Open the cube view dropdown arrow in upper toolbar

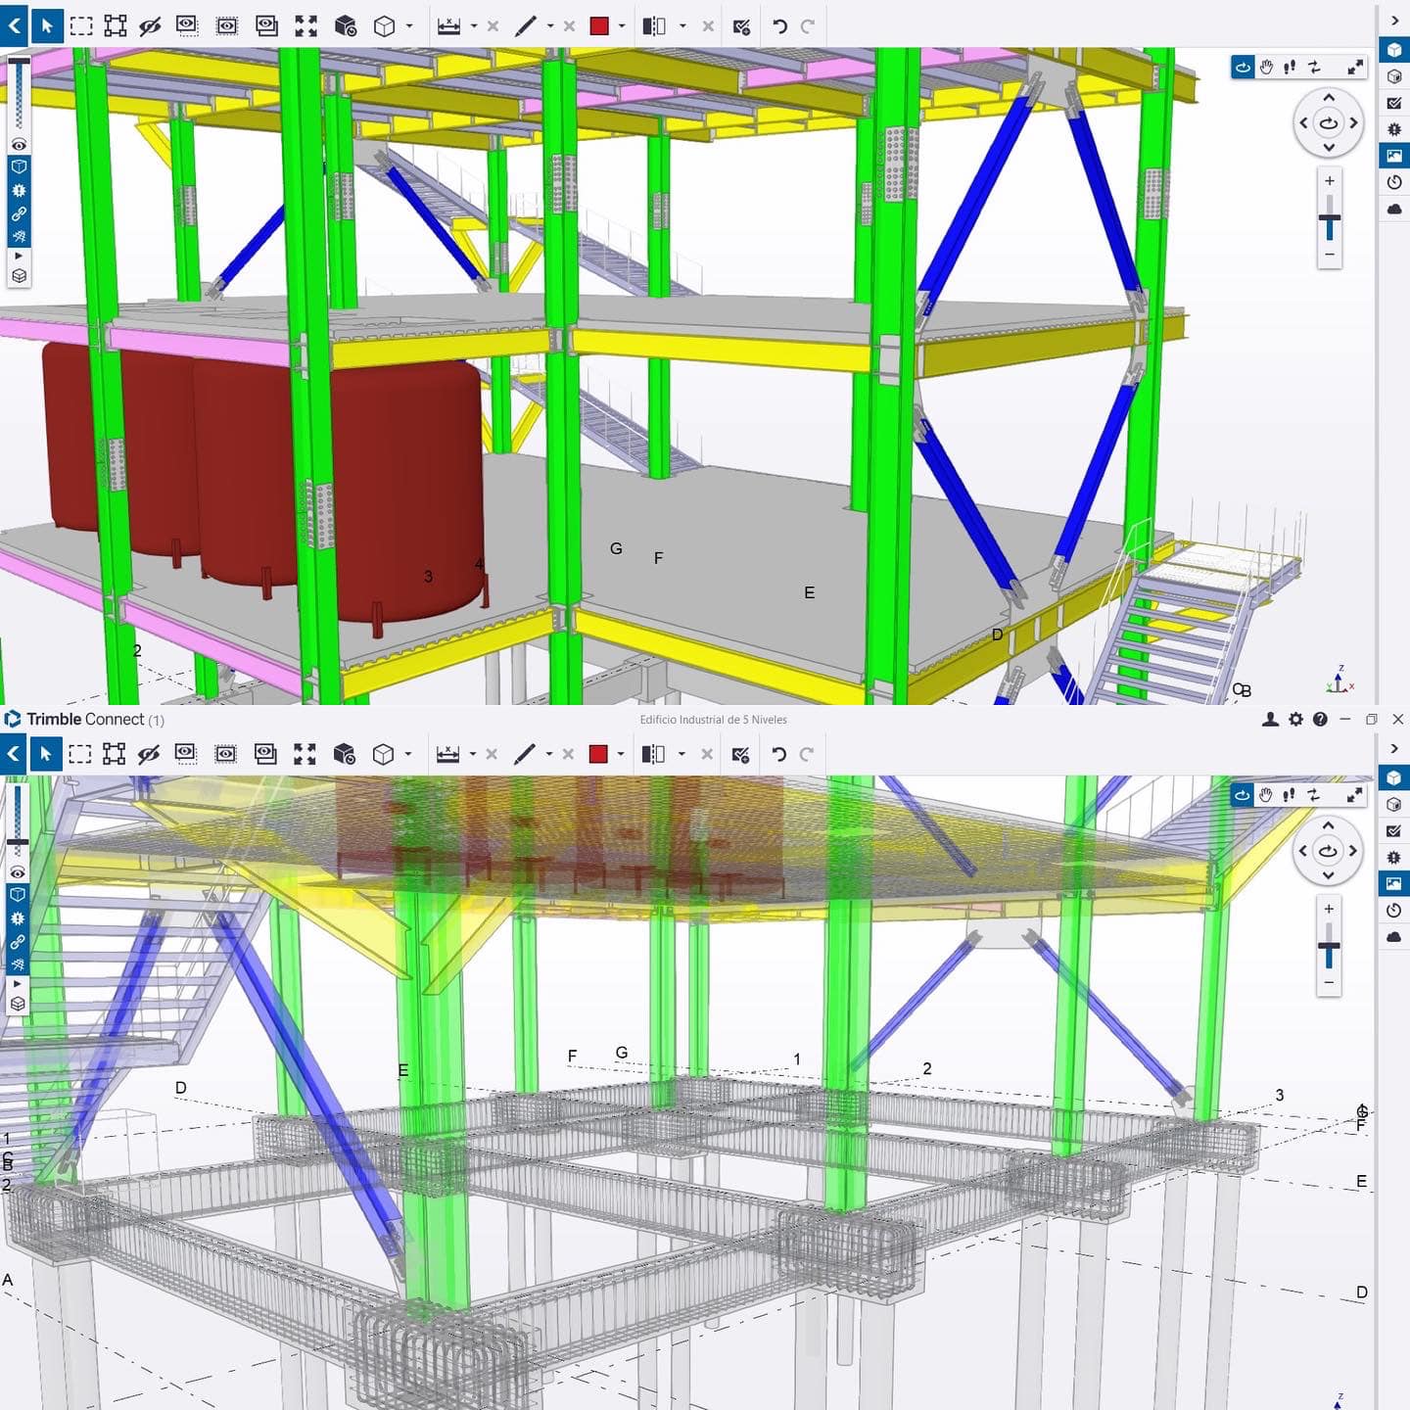tap(409, 26)
